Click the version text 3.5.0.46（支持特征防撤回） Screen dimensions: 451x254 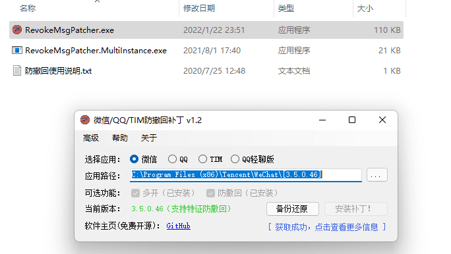tap(181, 209)
